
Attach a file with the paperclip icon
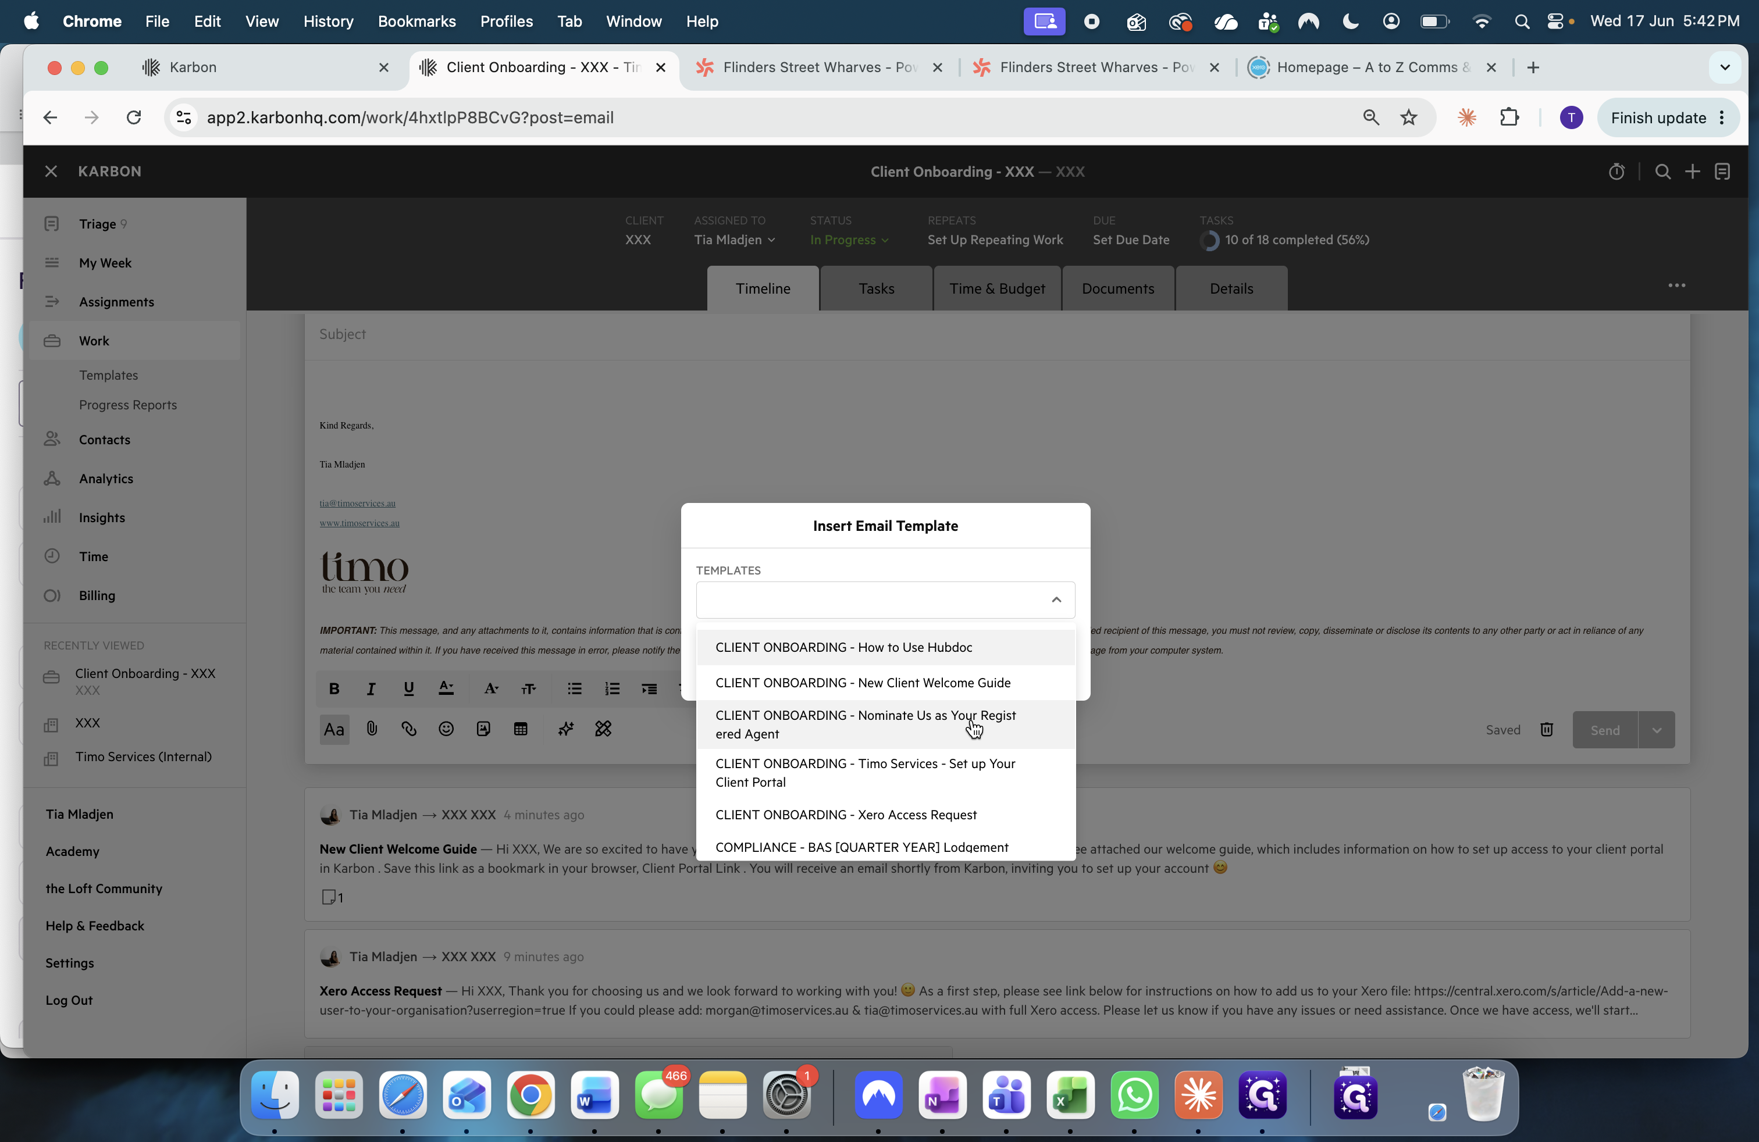[372, 729]
